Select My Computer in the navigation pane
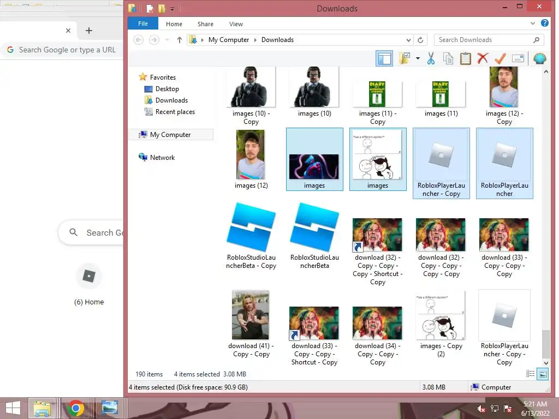Viewport: 559px width, 419px height. coord(170,134)
